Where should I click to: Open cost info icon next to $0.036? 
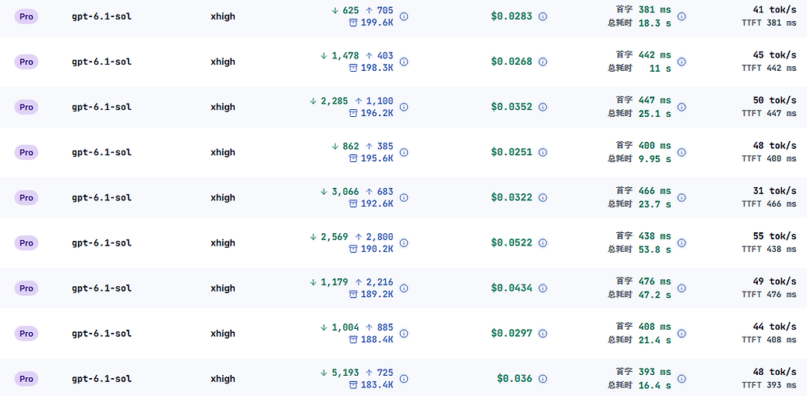coord(543,379)
